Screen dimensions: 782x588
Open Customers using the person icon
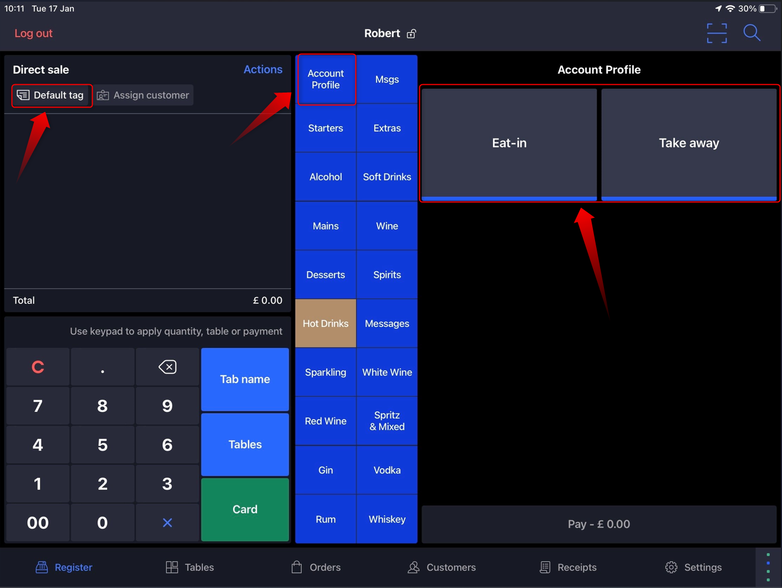tap(414, 567)
